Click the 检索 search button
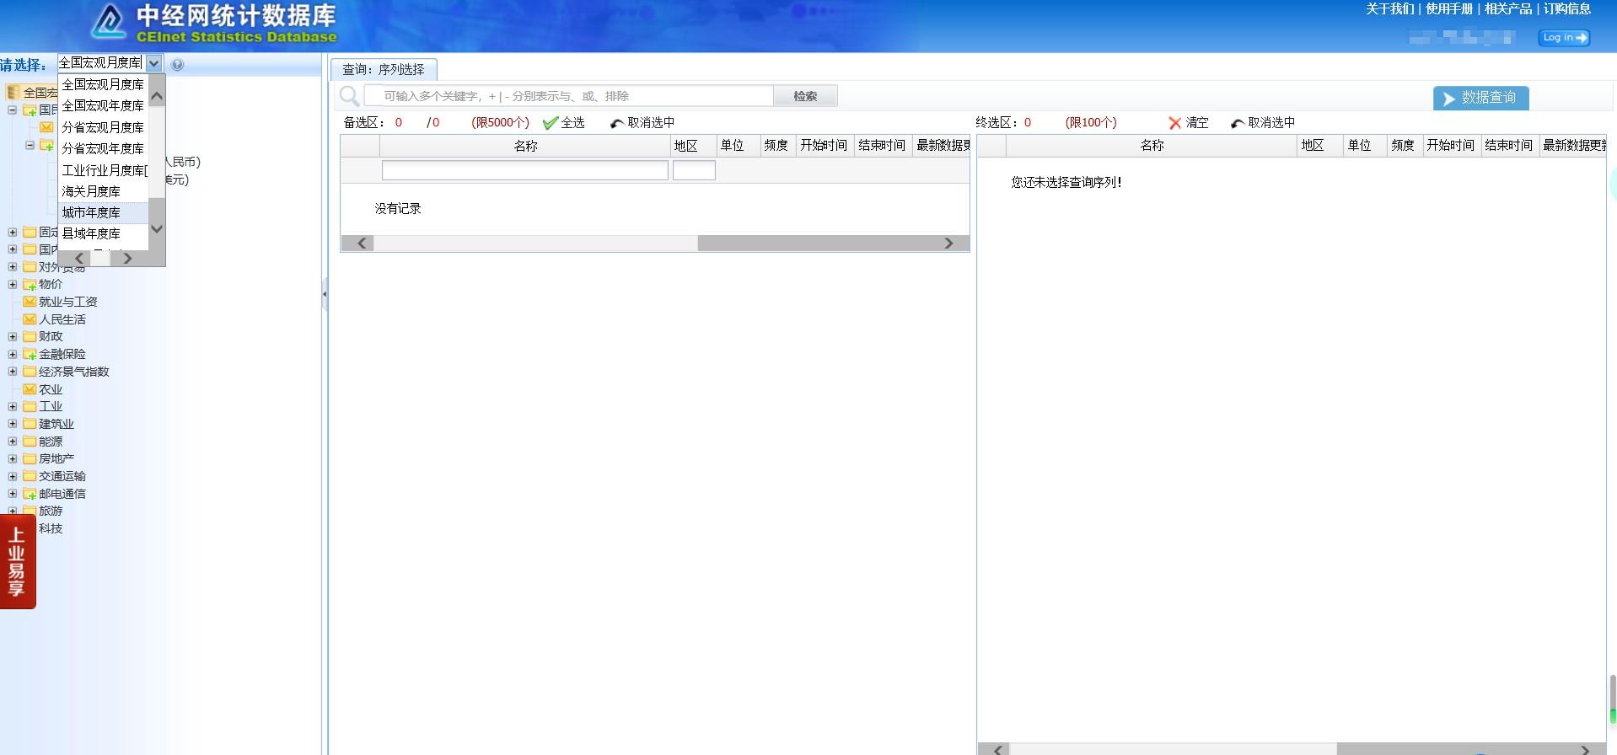 tap(805, 96)
